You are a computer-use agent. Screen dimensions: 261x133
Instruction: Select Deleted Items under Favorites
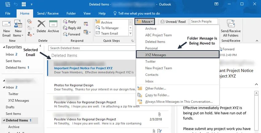pos(17,68)
